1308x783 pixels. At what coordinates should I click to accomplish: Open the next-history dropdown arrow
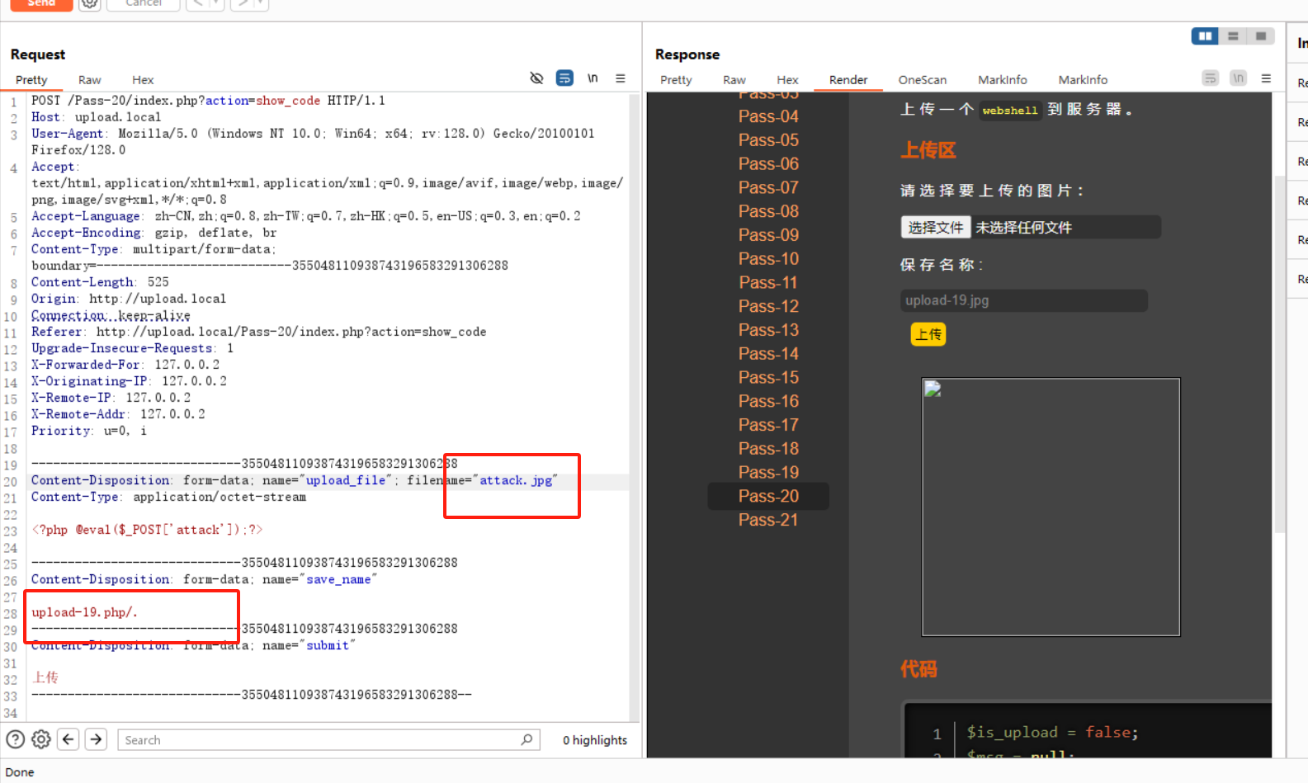260,3
